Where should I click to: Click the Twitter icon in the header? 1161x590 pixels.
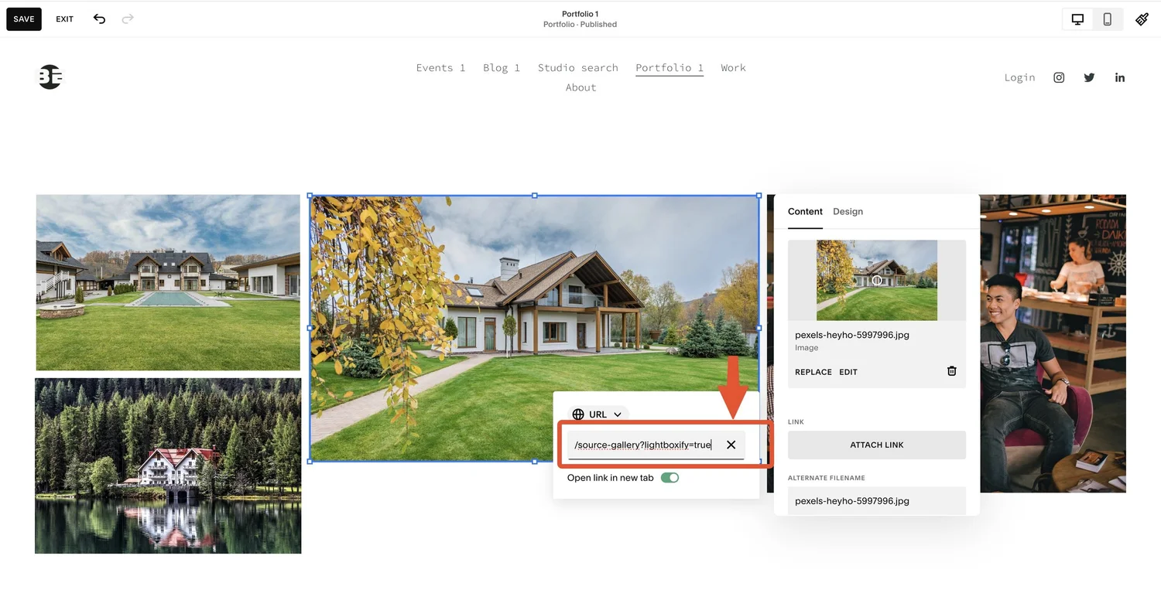pyautogui.click(x=1089, y=77)
